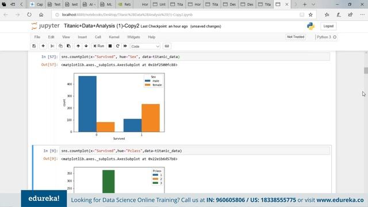Open the Kernel menu
The height and width of the screenshot is (207, 368).
pos(114,37)
